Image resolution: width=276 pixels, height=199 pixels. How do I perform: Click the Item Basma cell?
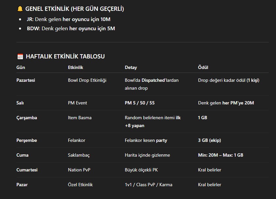[80, 118]
